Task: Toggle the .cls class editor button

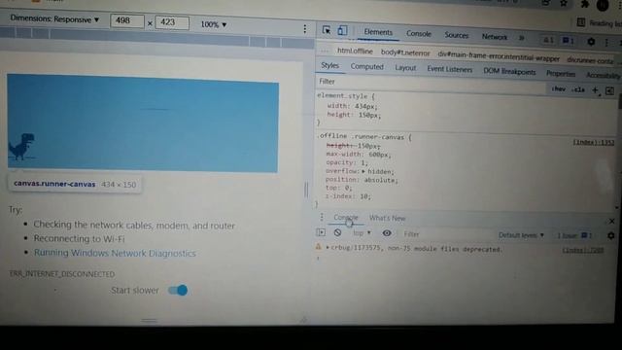Action: (x=578, y=90)
